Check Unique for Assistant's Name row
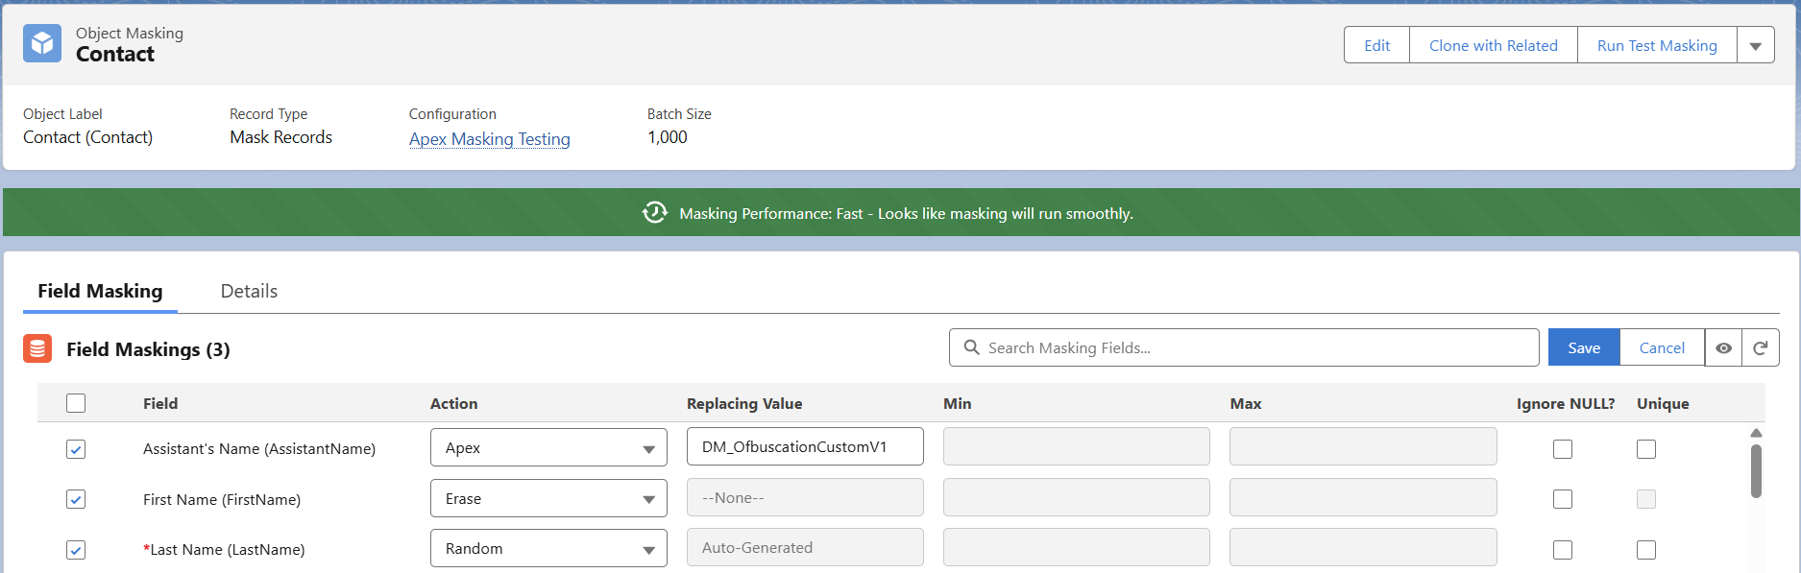 point(1646,449)
